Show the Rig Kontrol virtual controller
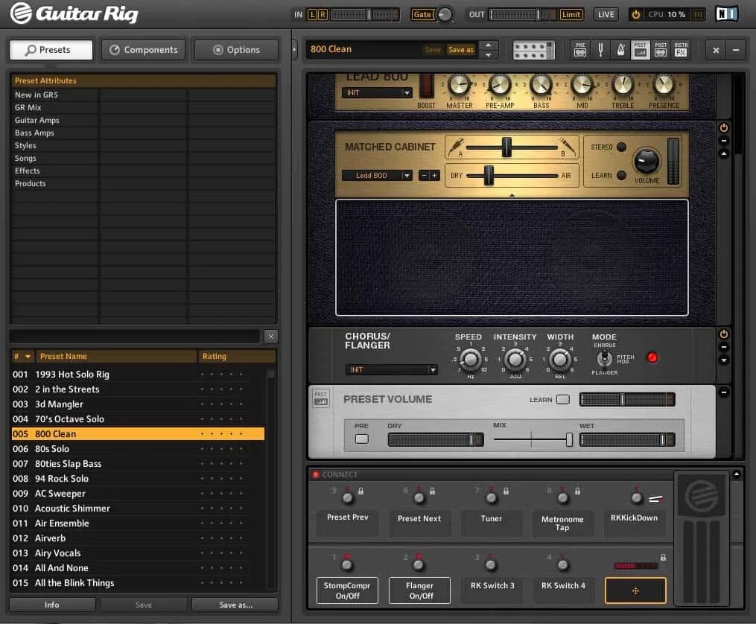Screen dimensions: 756x624 (534, 50)
